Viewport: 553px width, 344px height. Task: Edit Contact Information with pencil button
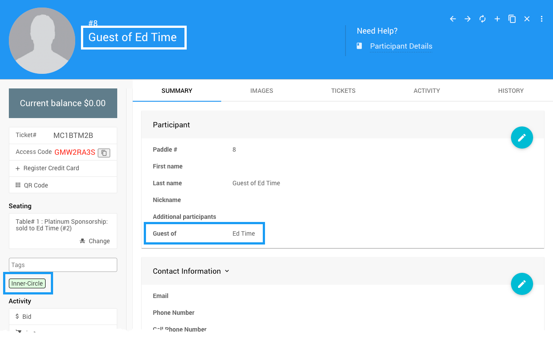pyautogui.click(x=522, y=284)
